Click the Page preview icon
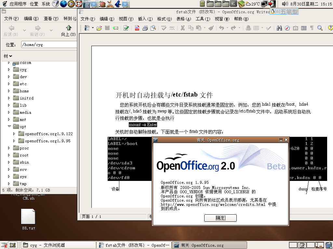The width and height of the screenshot is (333, 249). pos(153,28)
